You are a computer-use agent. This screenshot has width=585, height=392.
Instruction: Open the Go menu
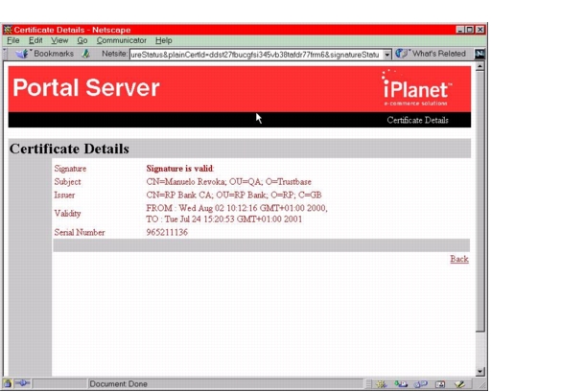(82, 40)
